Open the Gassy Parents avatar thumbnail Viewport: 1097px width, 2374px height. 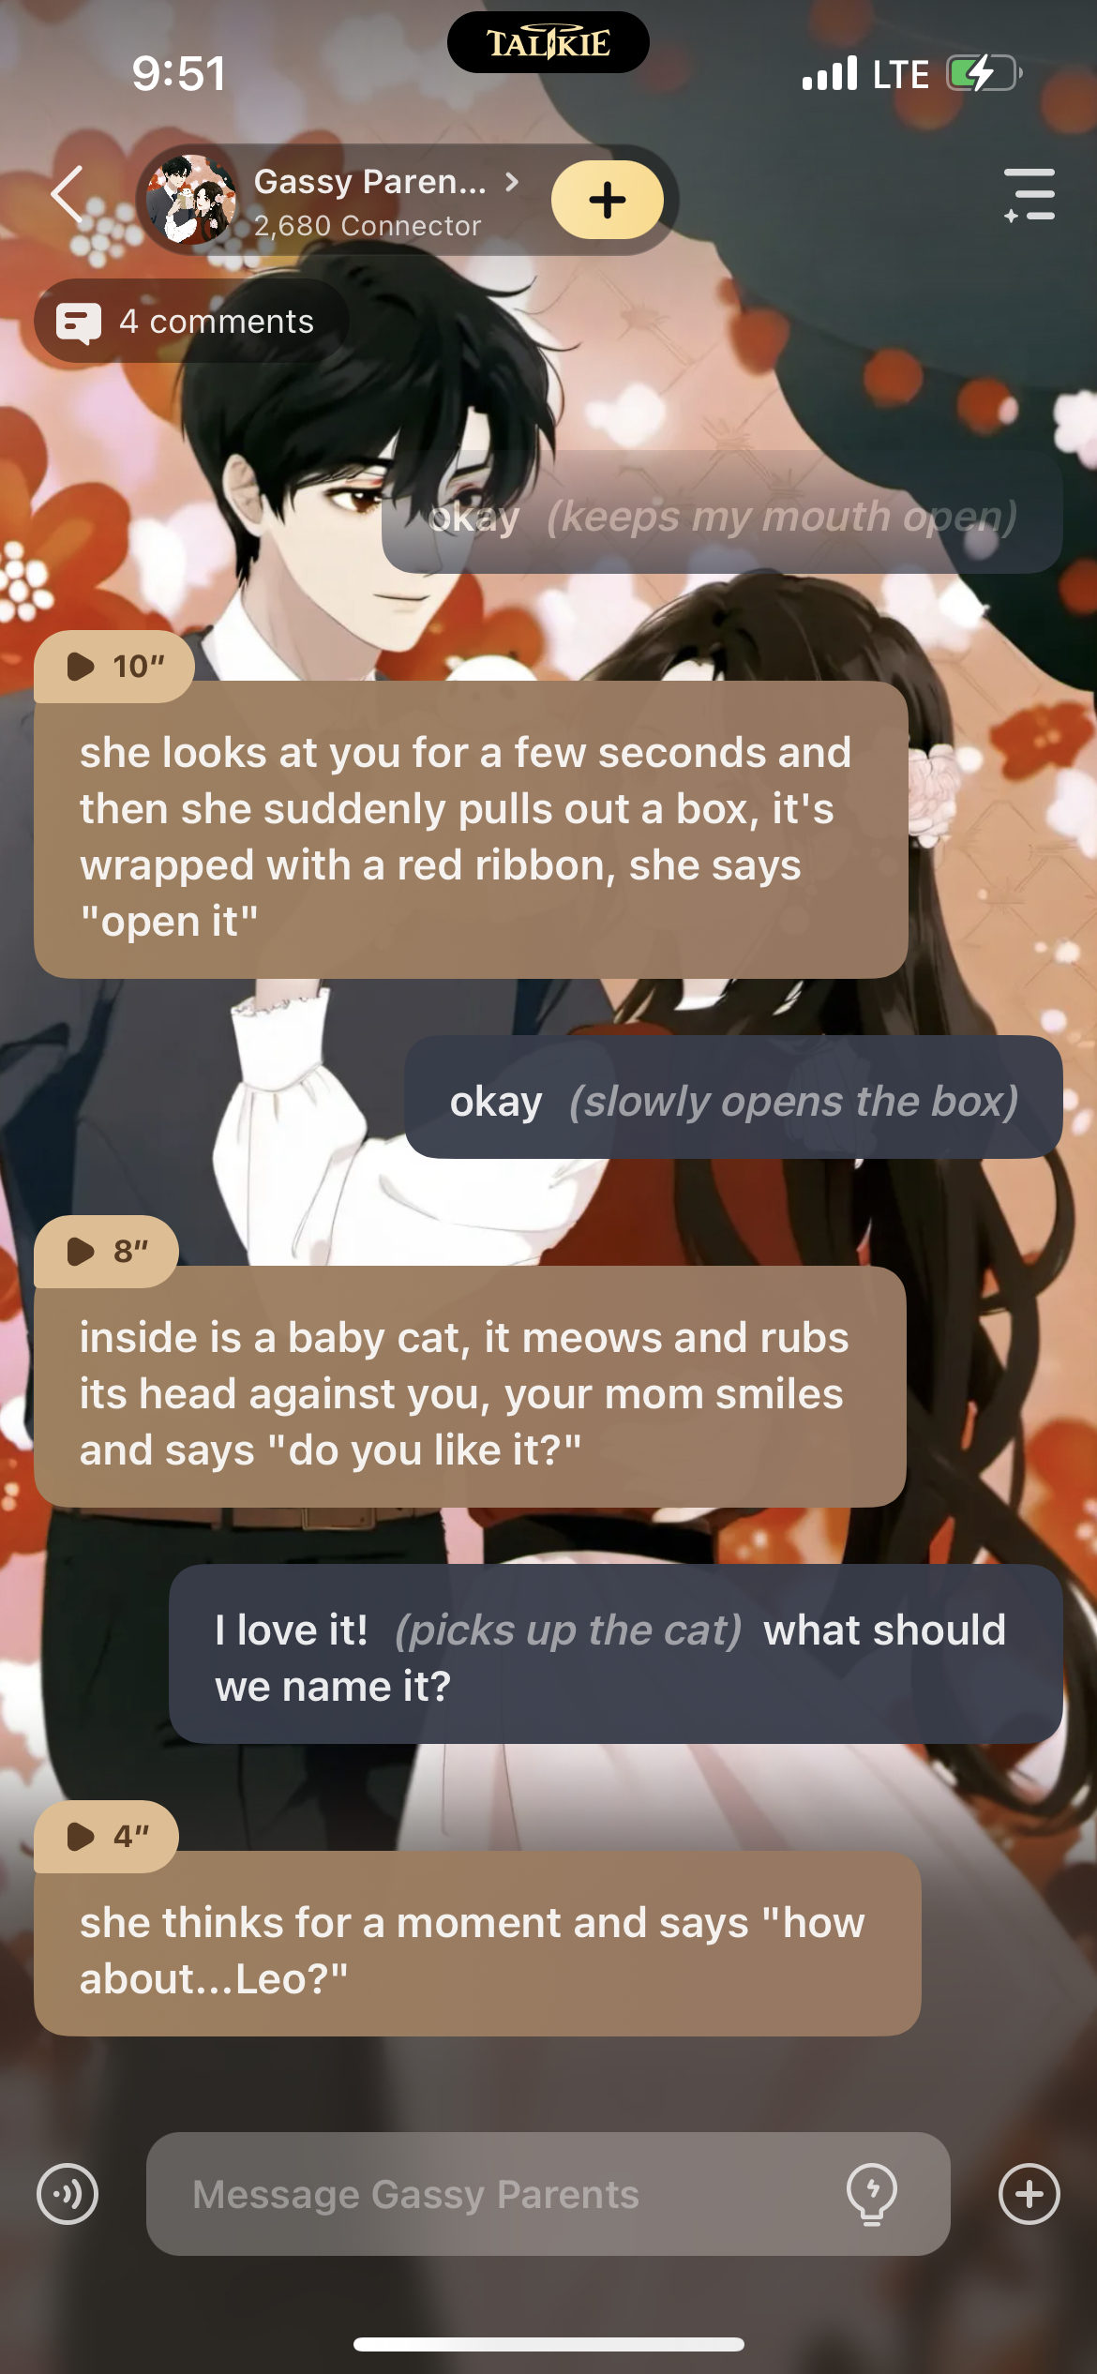click(192, 200)
